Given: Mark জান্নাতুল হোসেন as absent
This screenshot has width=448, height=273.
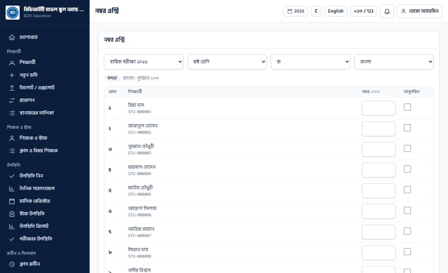Looking at the screenshot, I should pyautogui.click(x=407, y=128).
